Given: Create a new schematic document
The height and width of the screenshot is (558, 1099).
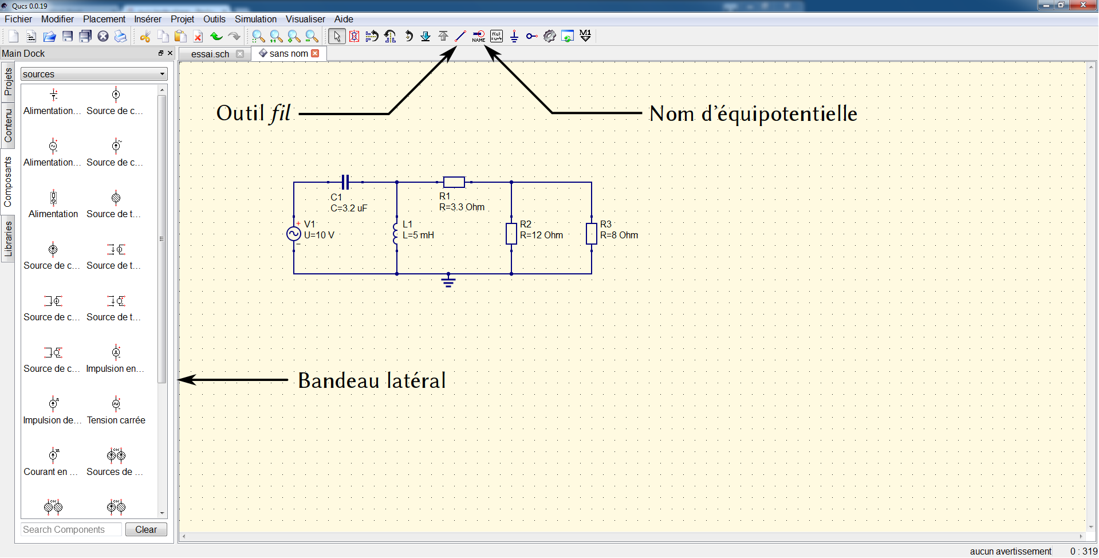Looking at the screenshot, I should pyautogui.click(x=13, y=37).
